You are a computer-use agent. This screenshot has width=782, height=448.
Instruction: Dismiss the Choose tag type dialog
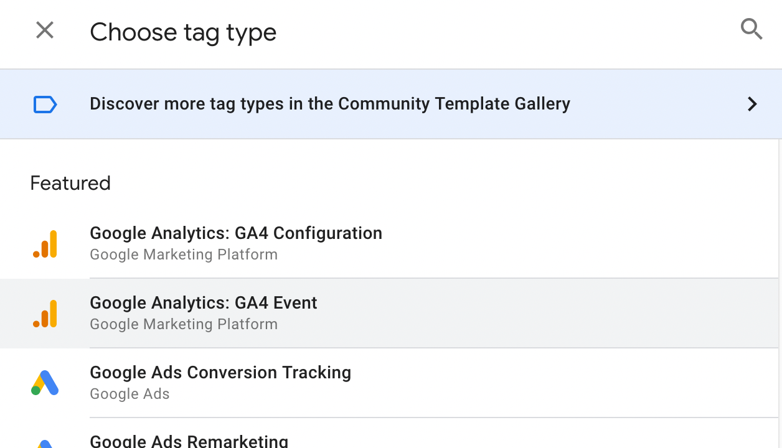(x=44, y=30)
